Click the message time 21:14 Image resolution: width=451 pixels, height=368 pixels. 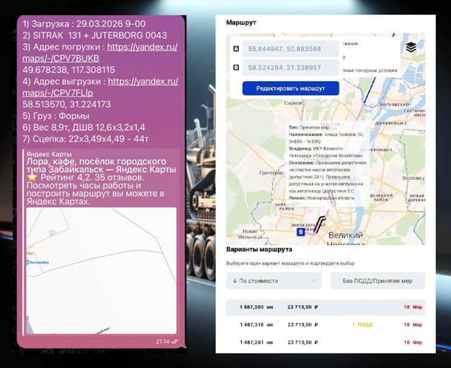[x=163, y=342]
